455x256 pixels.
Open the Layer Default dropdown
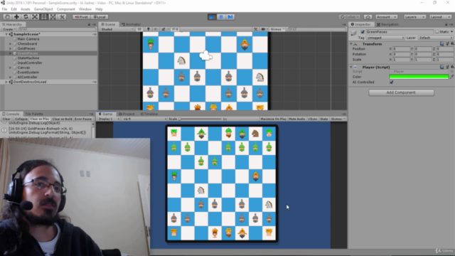tap(435, 38)
